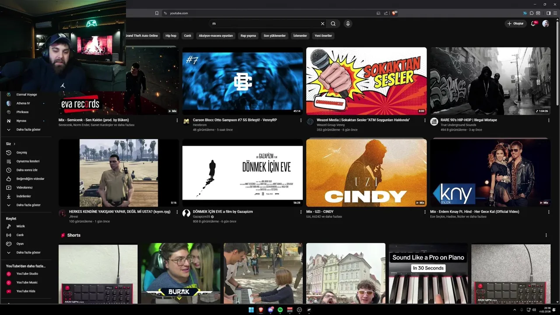Screen dimensions: 560x315
Task: Select the Canlı filter chip
Action: click(x=188, y=35)
